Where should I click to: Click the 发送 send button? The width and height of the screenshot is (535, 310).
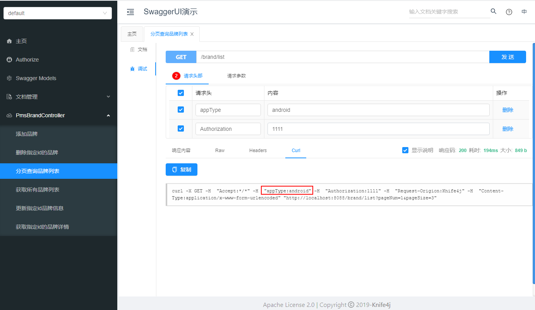[508, 57]
